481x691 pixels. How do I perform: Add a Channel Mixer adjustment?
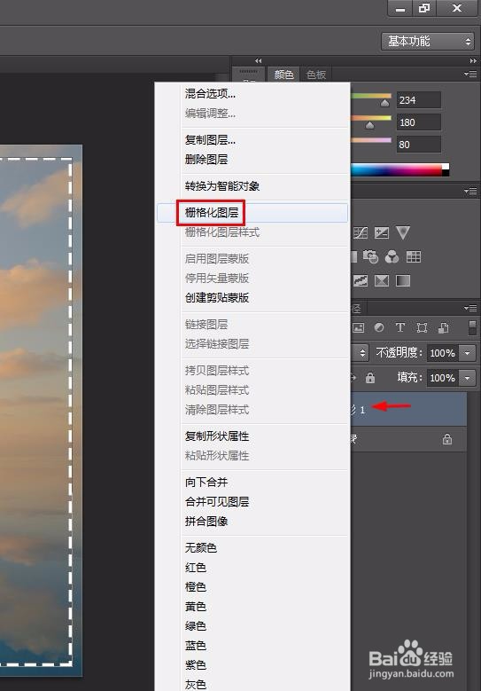(x=392, y=256)
